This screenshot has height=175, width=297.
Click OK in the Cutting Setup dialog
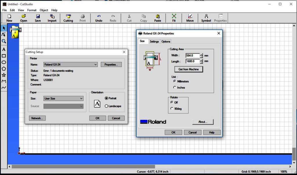[97, 118]
